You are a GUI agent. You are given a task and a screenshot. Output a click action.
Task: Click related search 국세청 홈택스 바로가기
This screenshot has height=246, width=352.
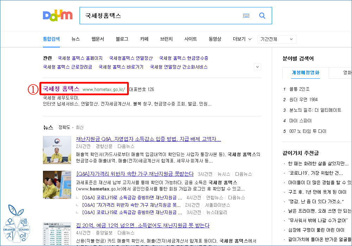pyautogui.click(x=121, y=67)
